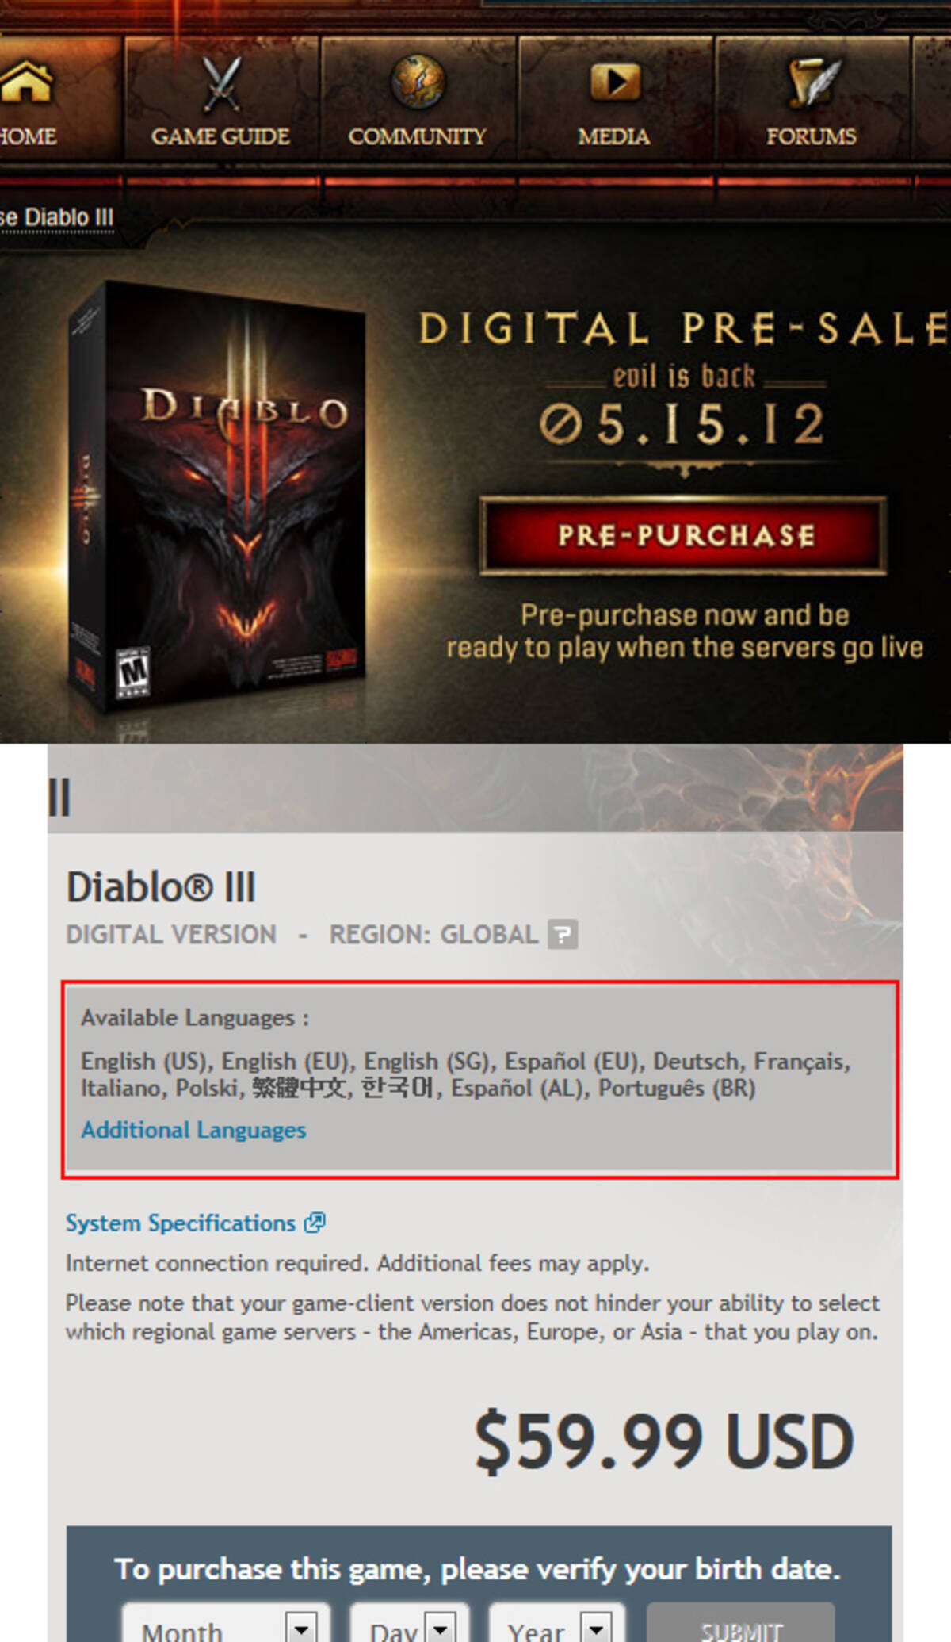Click the Diablo III box art image
The width and height of the screenshot is (951, 1642).
pyautogui.click(x=216, y=499)
